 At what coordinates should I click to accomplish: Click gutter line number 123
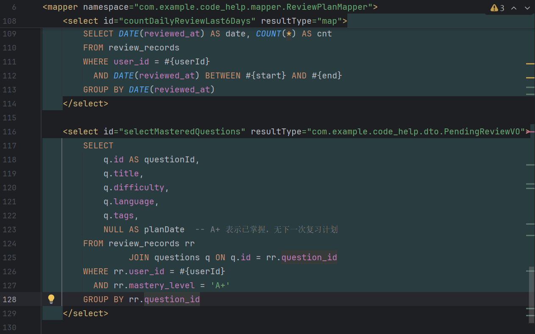pyautogui.click(x=9, y=230)
